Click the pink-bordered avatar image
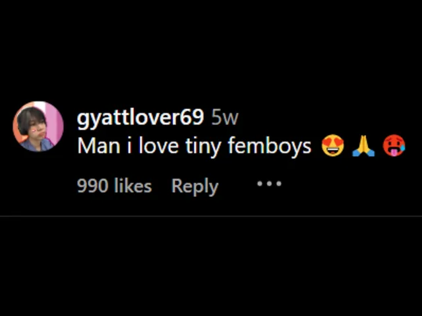Screen dimensions: 422x316 (38, 126)
